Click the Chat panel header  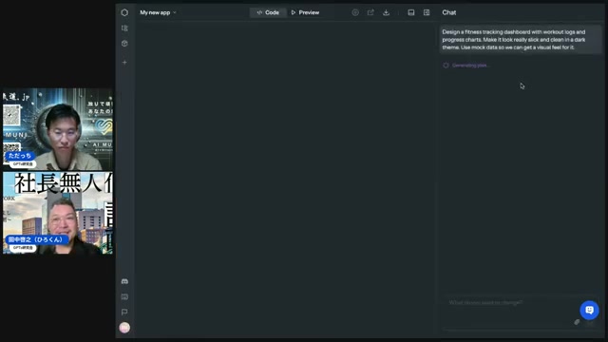449,12
